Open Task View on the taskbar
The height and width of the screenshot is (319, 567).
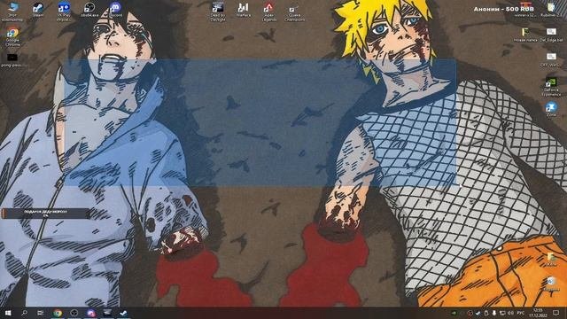coord(41,313)
